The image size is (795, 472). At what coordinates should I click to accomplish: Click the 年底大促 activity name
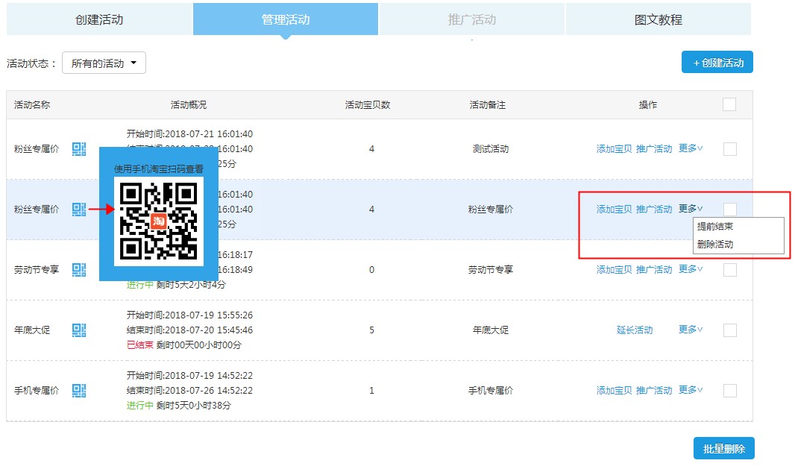click(x=32, y=330)
